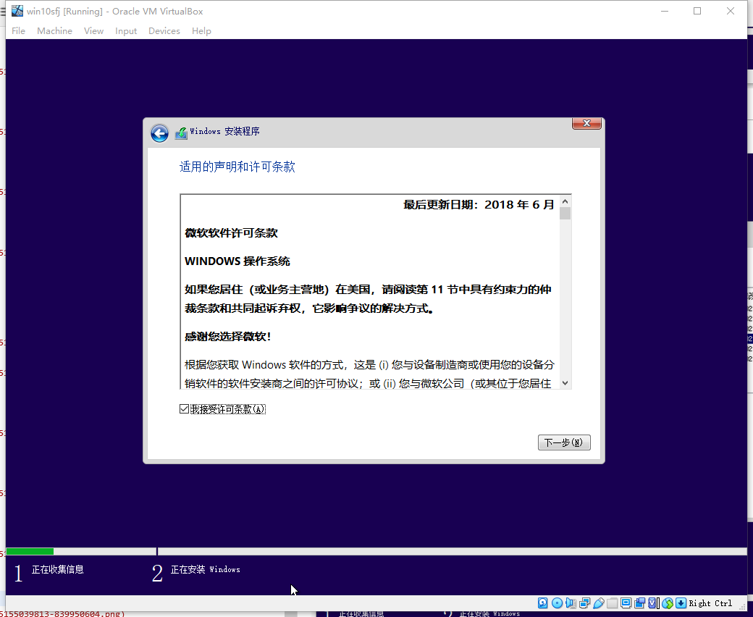Open the optical disk status icon

[x=557, y=603]
